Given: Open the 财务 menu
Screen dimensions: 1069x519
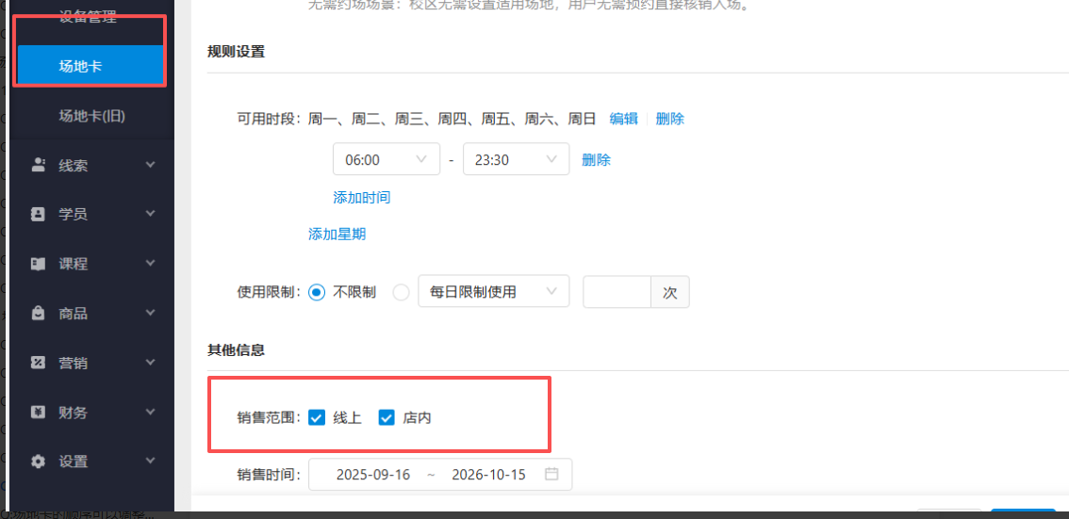Looking at the screenshot, I should tap(90, 412).
